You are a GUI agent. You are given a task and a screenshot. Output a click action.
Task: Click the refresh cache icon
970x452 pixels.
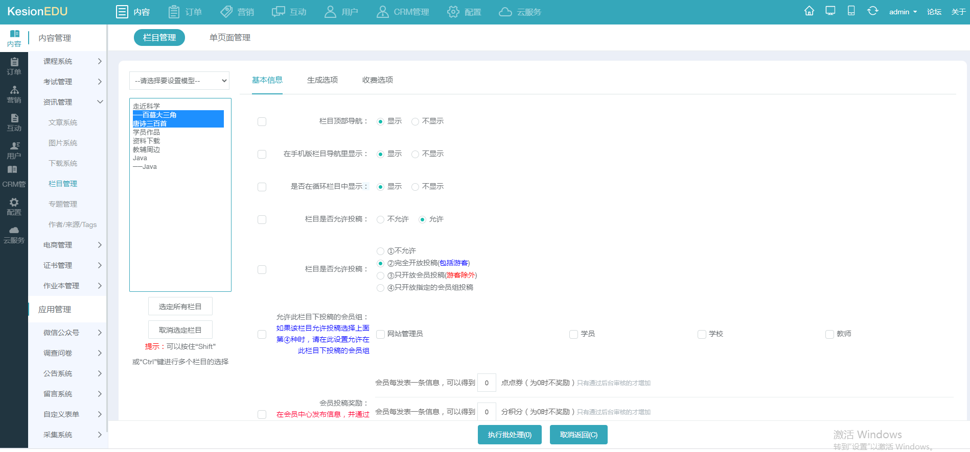tap(872, 11)
